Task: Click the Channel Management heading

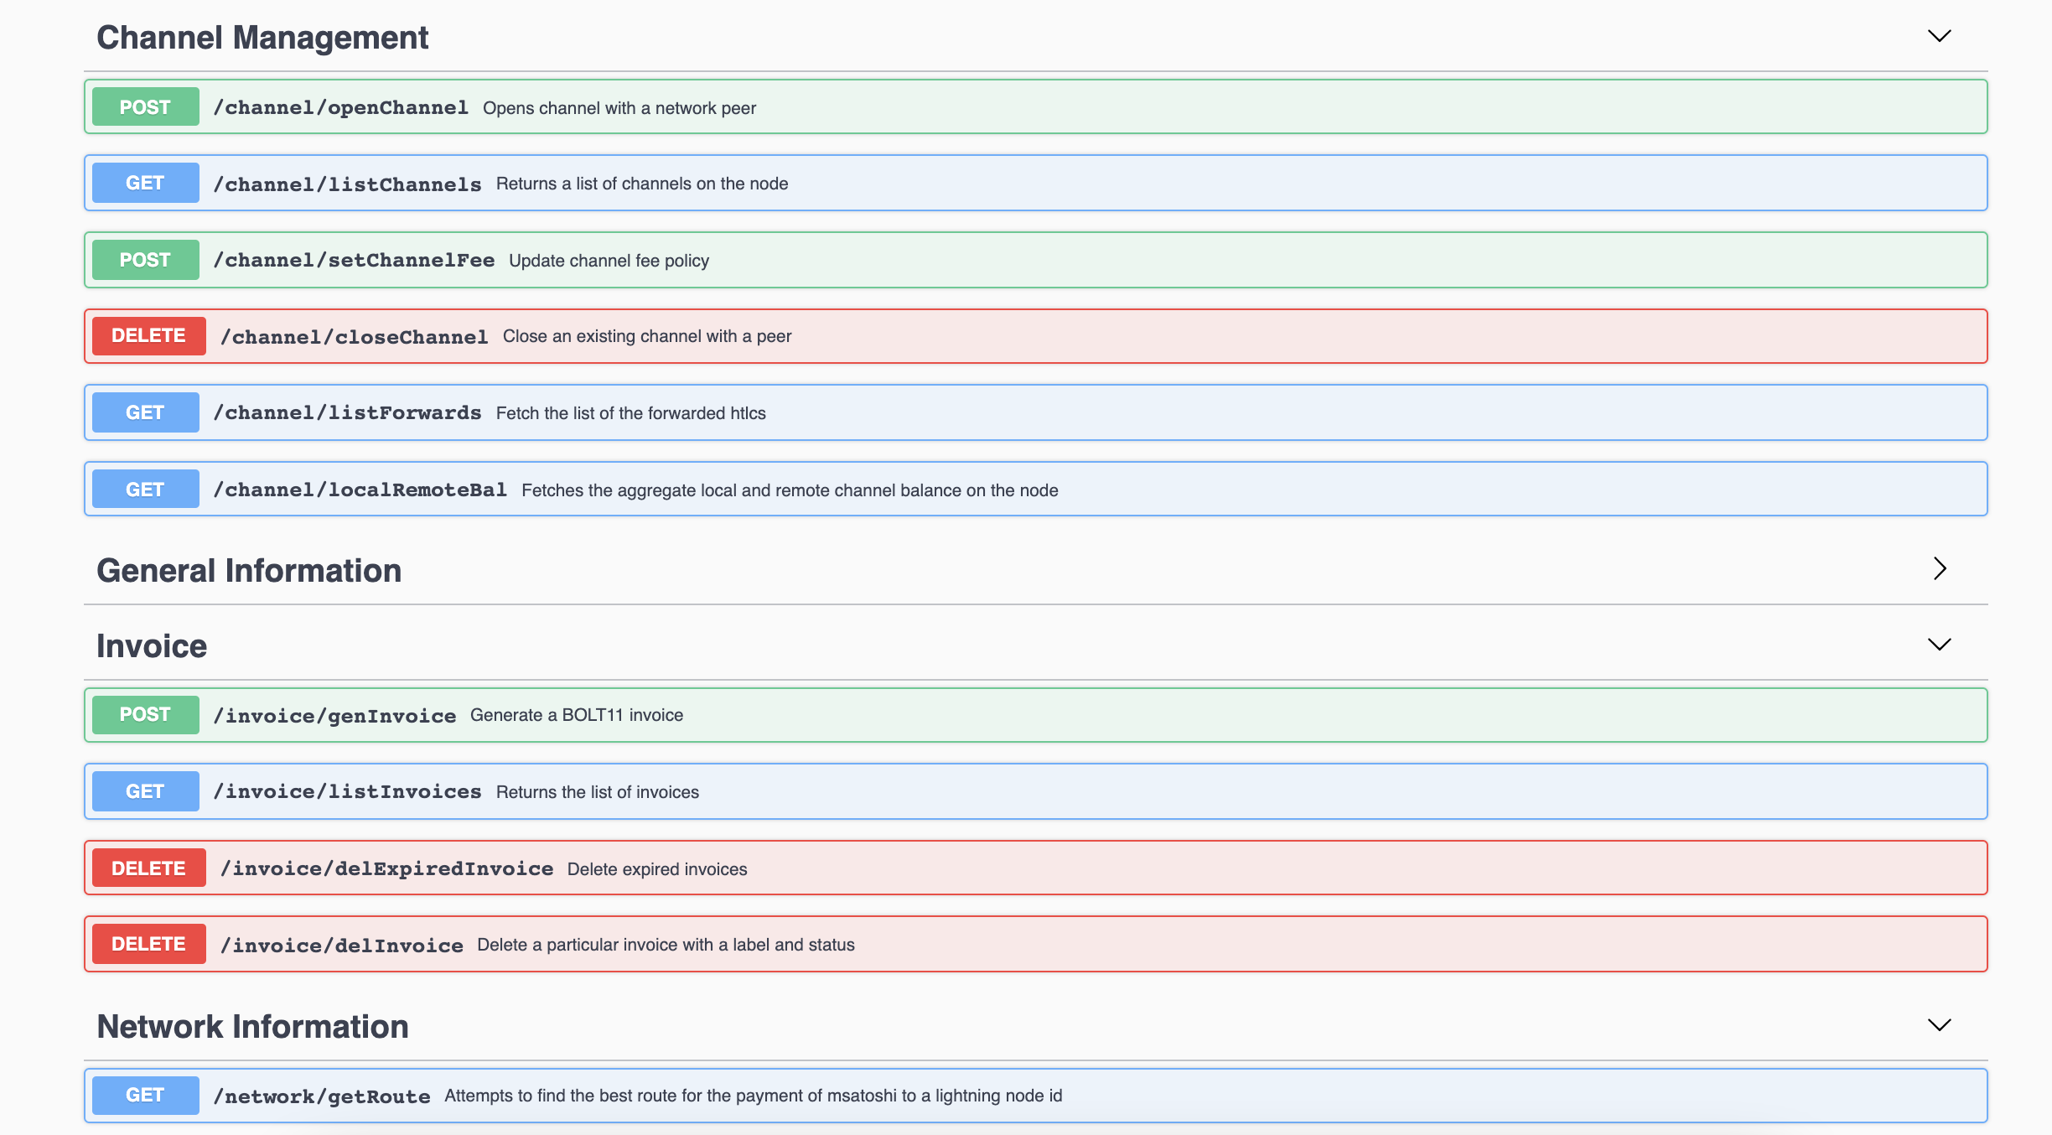Action: coord(262,38)
